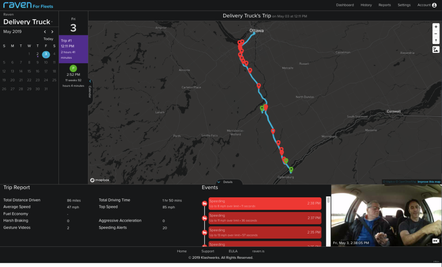
Task: Open the History page
Action: pos(366,5)
